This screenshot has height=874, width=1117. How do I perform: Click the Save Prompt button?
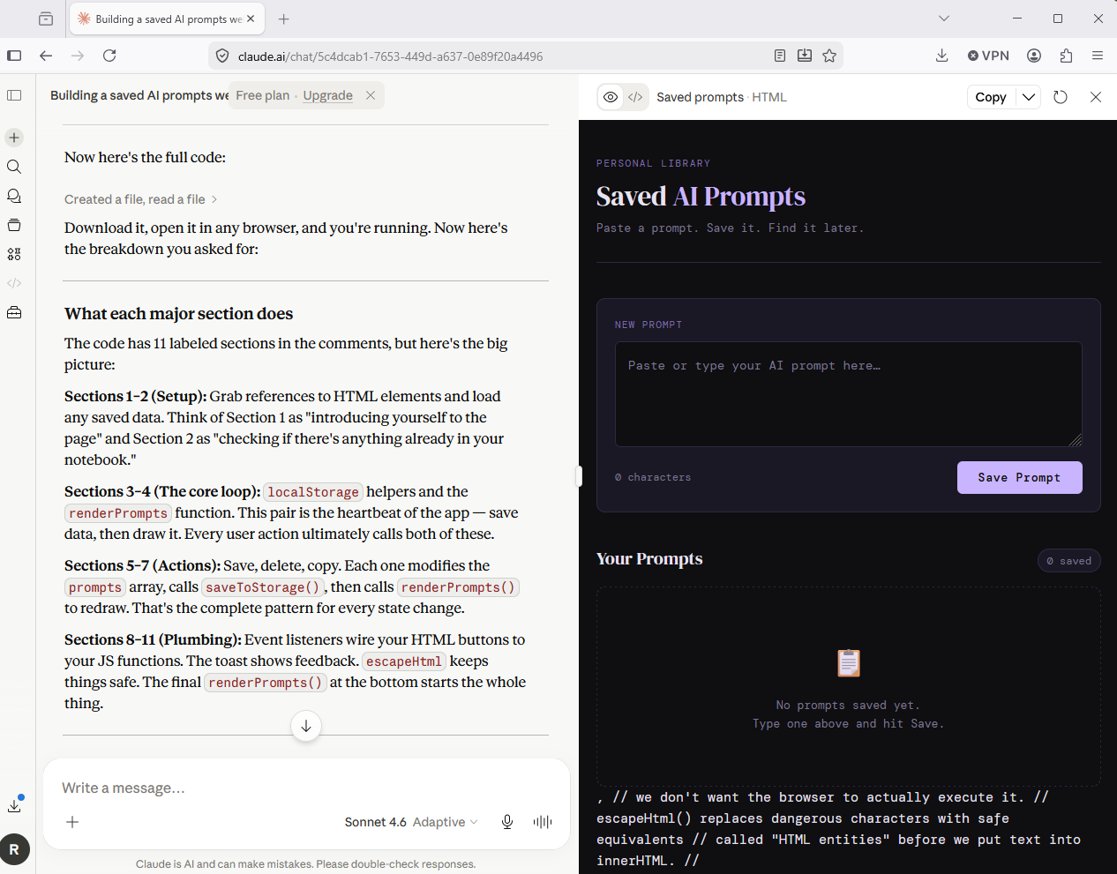(1019, 477)
